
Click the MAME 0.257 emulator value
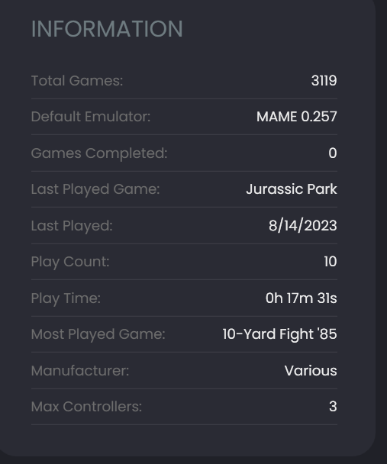297,117
